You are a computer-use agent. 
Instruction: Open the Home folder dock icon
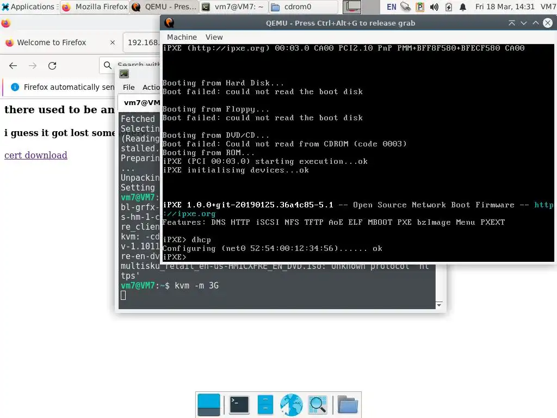348,404
